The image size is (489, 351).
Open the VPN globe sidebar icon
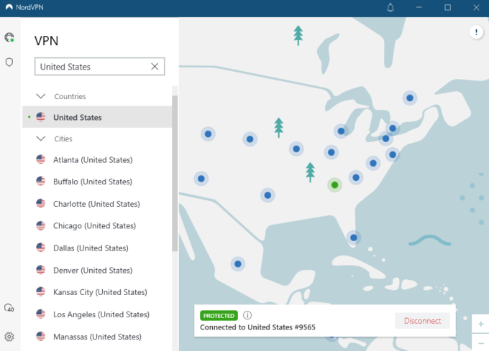(x=9, y=37)
